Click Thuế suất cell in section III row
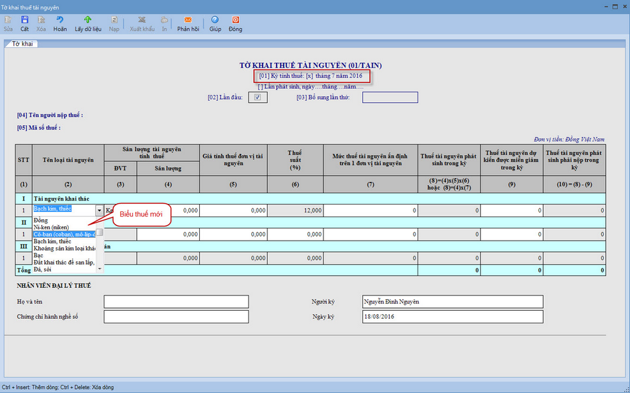The width and height of the screenshot is (630, 393). (x=295, y=258)
